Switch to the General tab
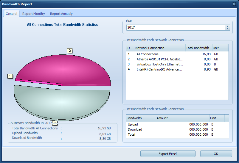This screenshot has height=163, width=239. point(11,14)
